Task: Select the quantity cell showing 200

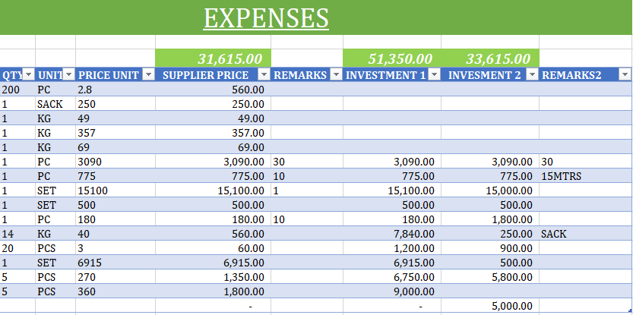Action: click(13, 90)
